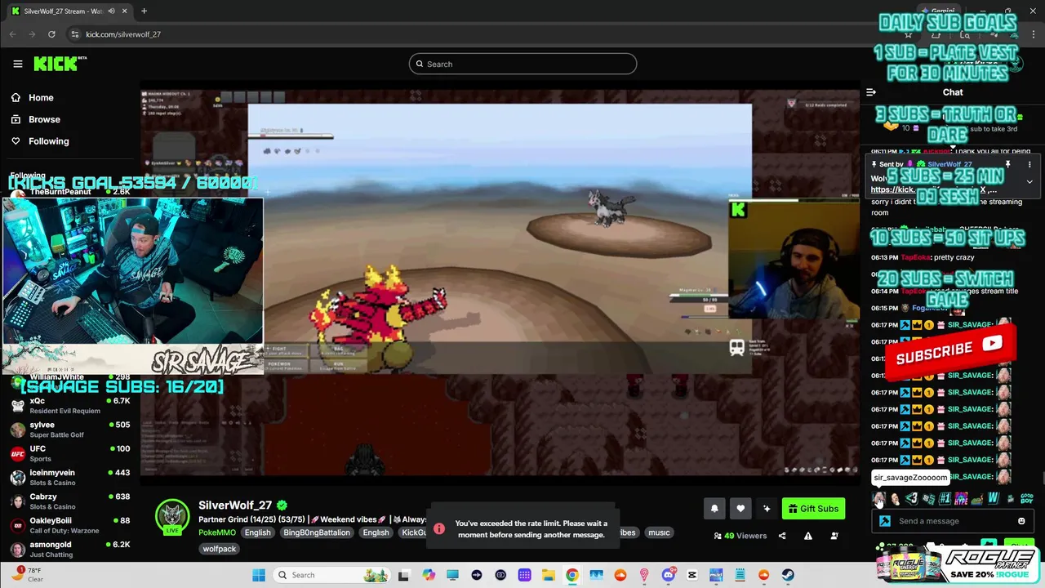Click the user icon next to report
Screen dimensions: 1045x588
tap(834, 536)
